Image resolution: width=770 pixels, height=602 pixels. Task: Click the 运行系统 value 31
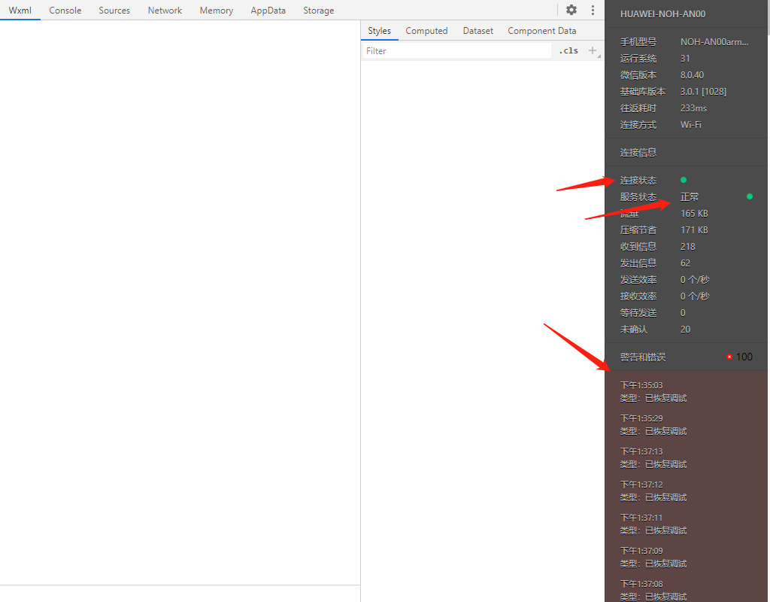685,59
